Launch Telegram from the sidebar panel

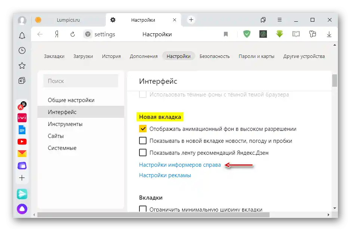(x=22, y=194)
